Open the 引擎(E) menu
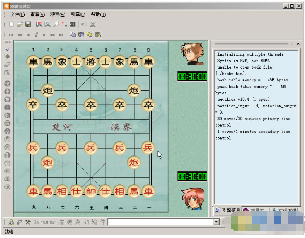 click(x=78, y=14)
